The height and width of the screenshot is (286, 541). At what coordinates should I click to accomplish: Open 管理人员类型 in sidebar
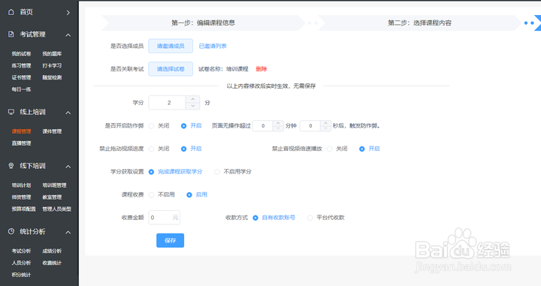pyautogui.click(x=57, y=209)
